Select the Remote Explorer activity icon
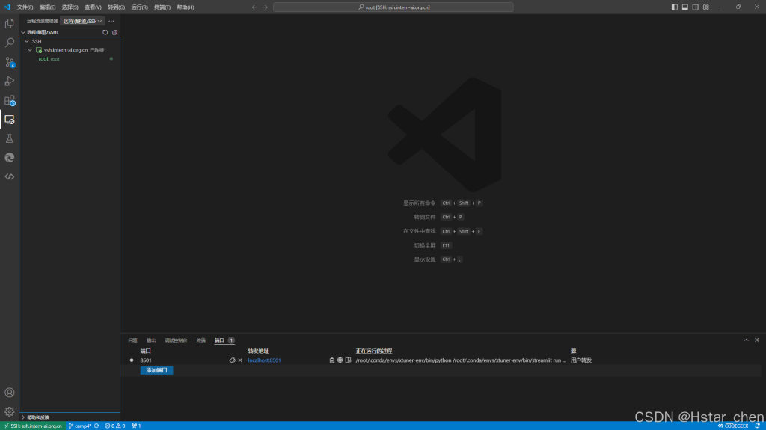 pos(9,119)
